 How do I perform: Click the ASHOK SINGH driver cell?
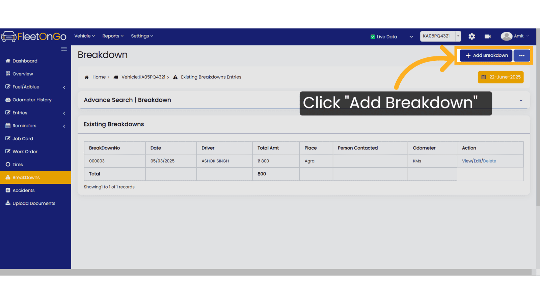coord(224,161)
